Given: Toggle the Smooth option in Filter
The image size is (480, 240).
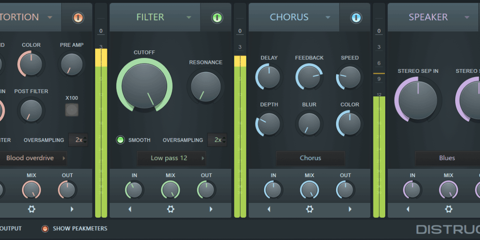Looking at the screenshot, I should (120, 140).
